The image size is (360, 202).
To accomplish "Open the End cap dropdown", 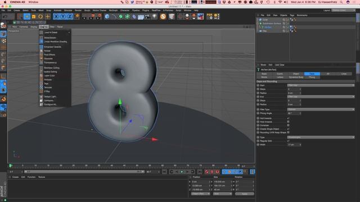I will pyautogui.click(x=321, y=97).
